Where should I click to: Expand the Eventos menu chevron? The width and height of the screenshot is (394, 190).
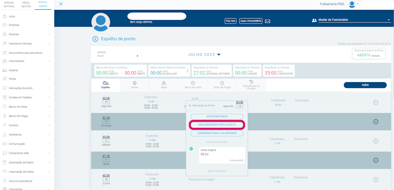coord(49,125)
